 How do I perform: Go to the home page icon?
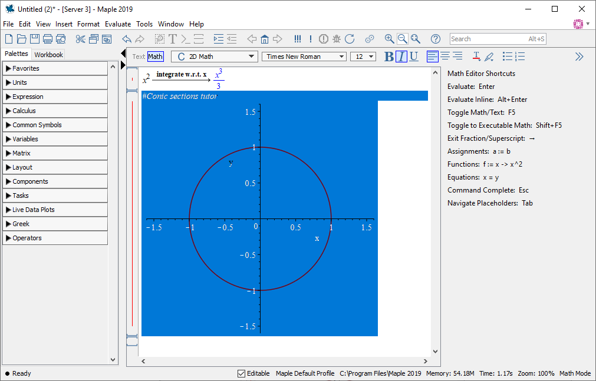click(265, 39)
